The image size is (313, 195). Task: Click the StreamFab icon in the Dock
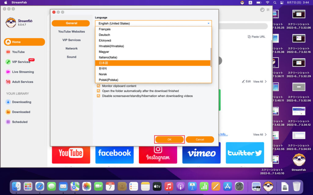[x=268, y=187]
